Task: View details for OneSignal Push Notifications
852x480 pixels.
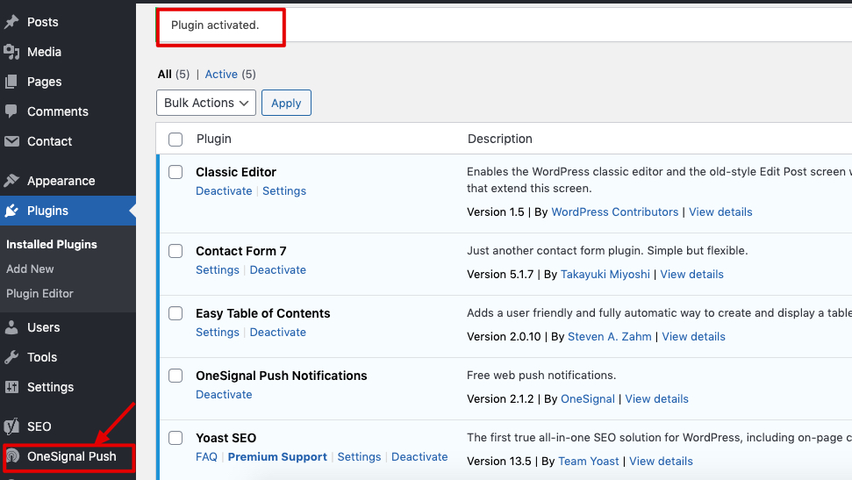Action: point(656,399)
